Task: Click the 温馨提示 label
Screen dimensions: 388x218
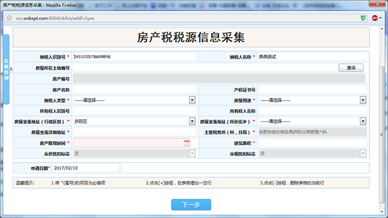Action: point(25,183)
